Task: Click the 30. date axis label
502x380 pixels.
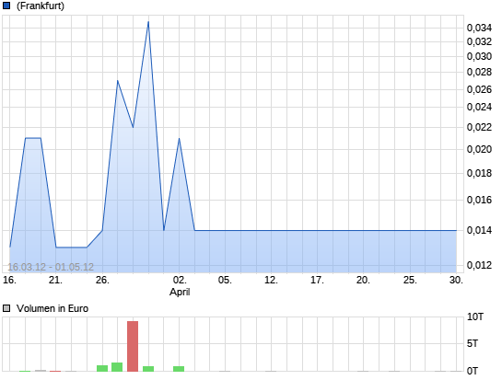Action: click(456, 280)
